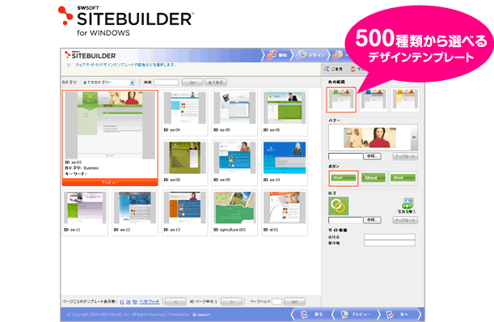494x322 pixels.
Task: Click the template search input field
Action: point(166,83)
